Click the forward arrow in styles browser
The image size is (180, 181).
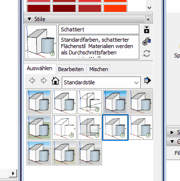tap(44, 80)
